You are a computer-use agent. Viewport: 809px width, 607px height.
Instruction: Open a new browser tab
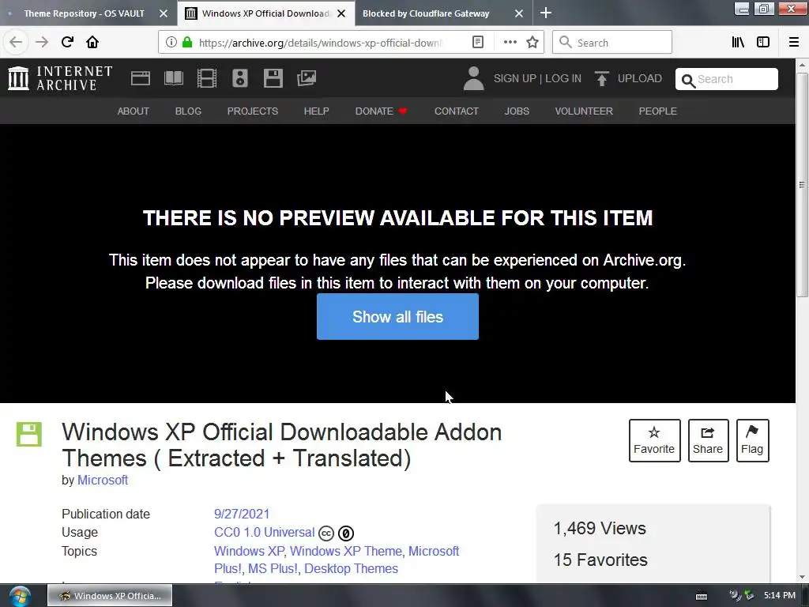546,13
